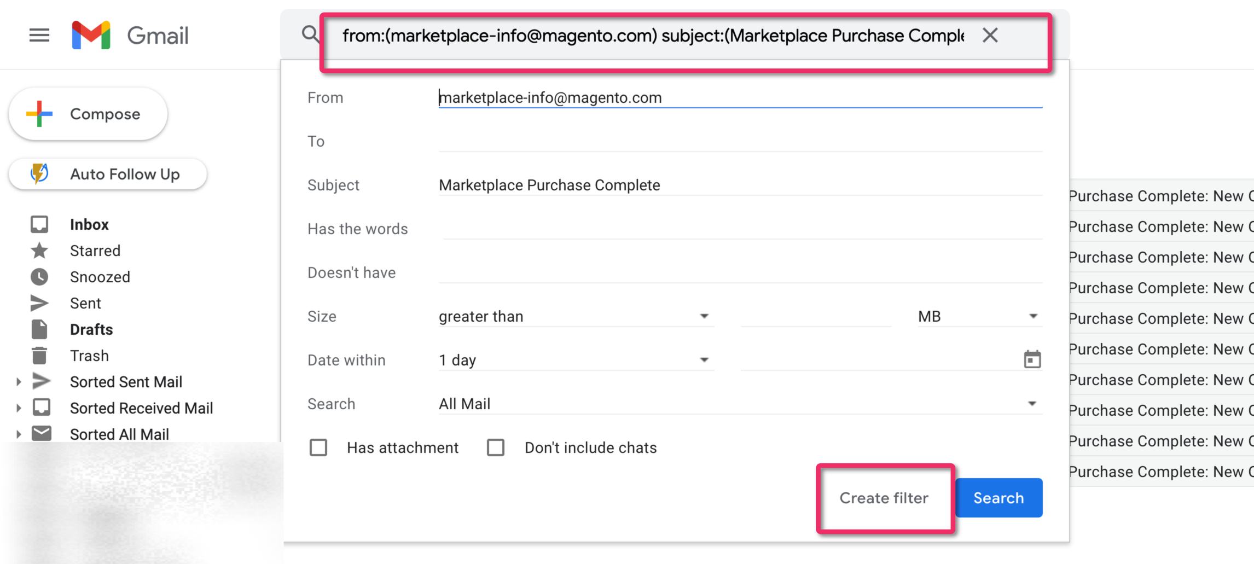1254x564 pixels.
Task: Open the Size greater than dropdown
Action: tap(576, 316)
